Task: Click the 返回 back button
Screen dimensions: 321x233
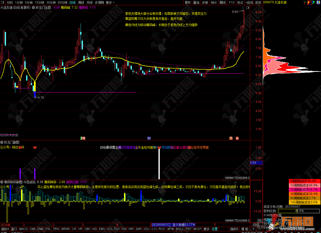Action: point(258,3)
